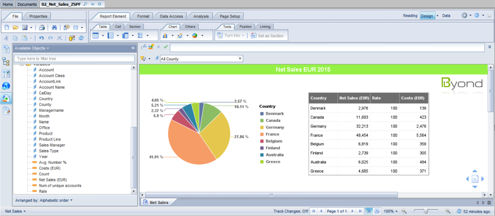495x216 pixels.
Task: Click the Find binoculars icon
Action: coord(55,28)
